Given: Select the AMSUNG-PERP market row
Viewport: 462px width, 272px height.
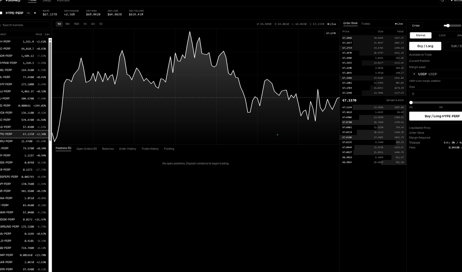Looking at the screenshot, I should tap(24, 227).
